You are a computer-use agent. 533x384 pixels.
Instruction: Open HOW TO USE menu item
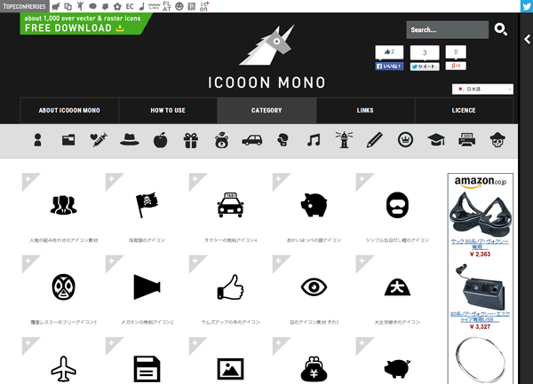pos(168,110)
